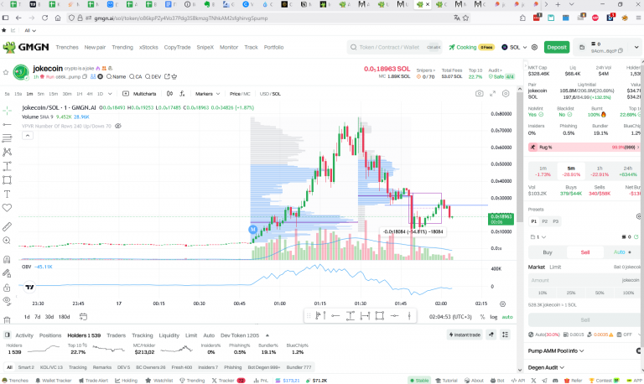Toggle percent scale on chart
This screenshot has width=644, height=384.
click(482, 317)
